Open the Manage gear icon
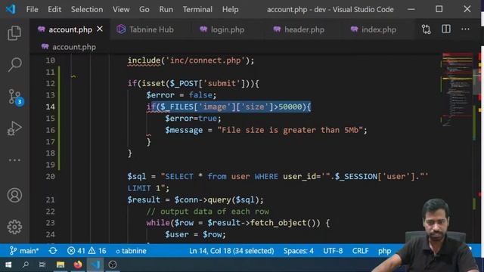Viewport: 484px width, 272px height. tap(14, 227)
